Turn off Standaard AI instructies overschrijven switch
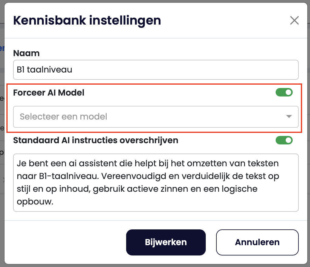310x267 pixels. pos(284,140)
